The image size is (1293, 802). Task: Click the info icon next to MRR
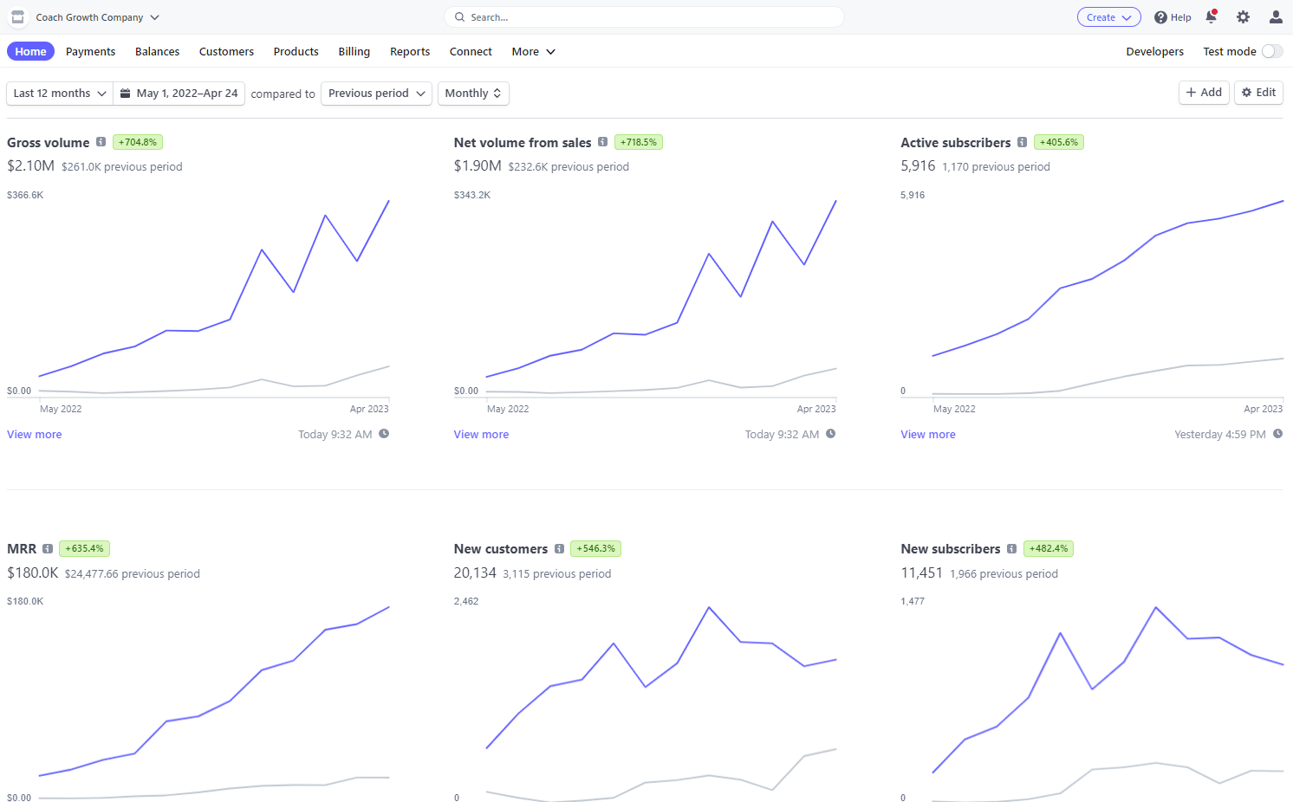point(48,548)
